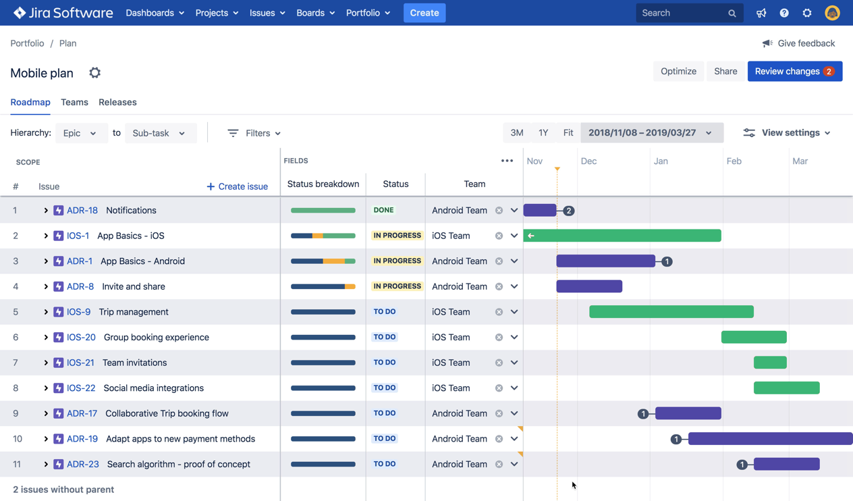This screenshot has width=853, height=501.
Task: Open the date range dropdown
Action: (651, 133)
